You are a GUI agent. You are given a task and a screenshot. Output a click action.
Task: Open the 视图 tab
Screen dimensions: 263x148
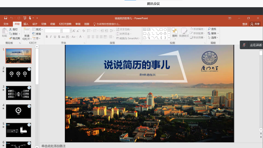[x=87, y=24]
